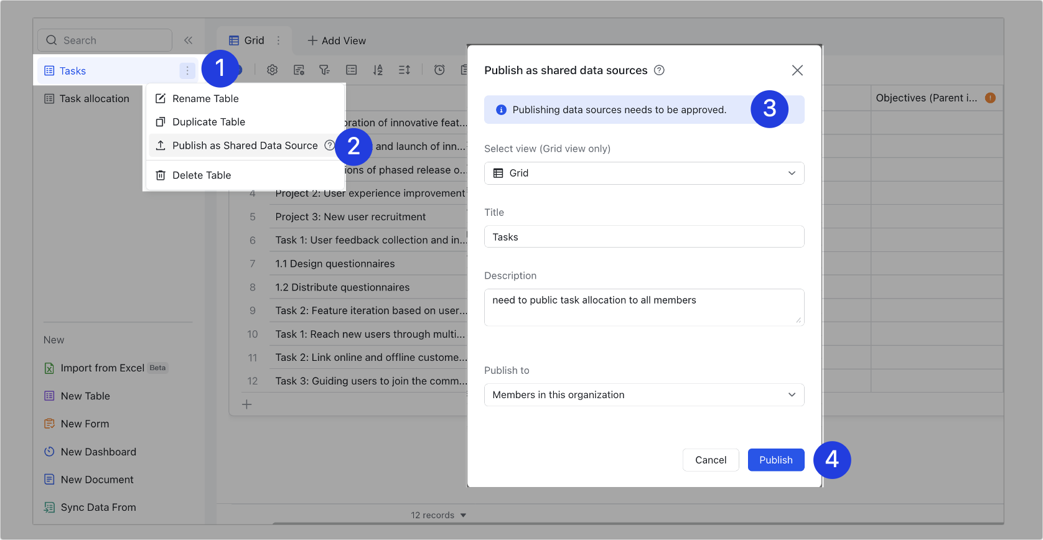Click row 'Task 2: Feature iteration based on user...'
The width and height of the screenshot is (1043, 540).
click(x=370, y=310)
